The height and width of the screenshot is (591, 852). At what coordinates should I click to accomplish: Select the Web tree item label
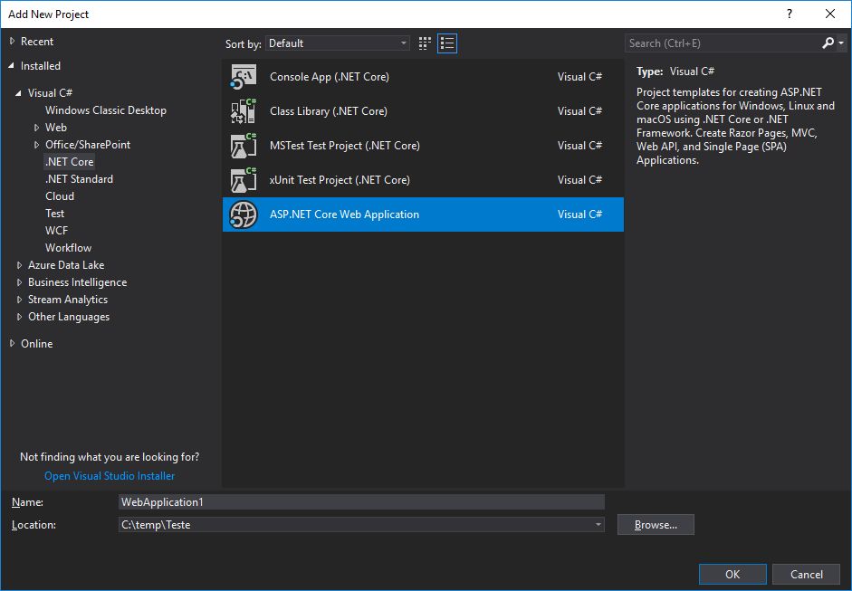point(56,128)
